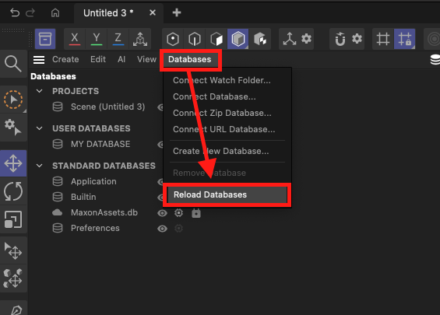Collapse the STANDARD DATABASES section
Image resolution: width=440 pixels, height=315 pixels.
pos(40,166)
